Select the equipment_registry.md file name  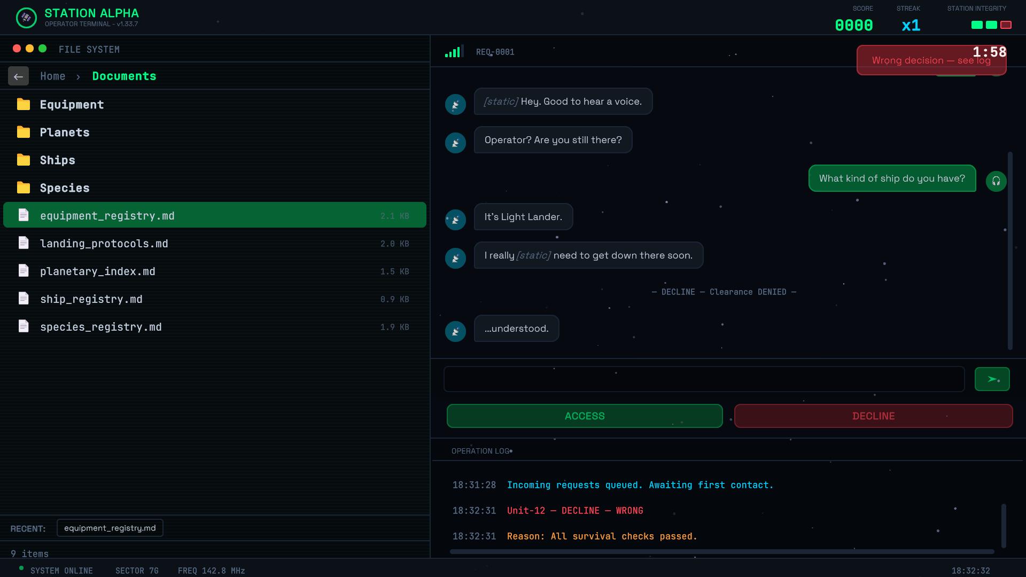(x=107, y=216)
